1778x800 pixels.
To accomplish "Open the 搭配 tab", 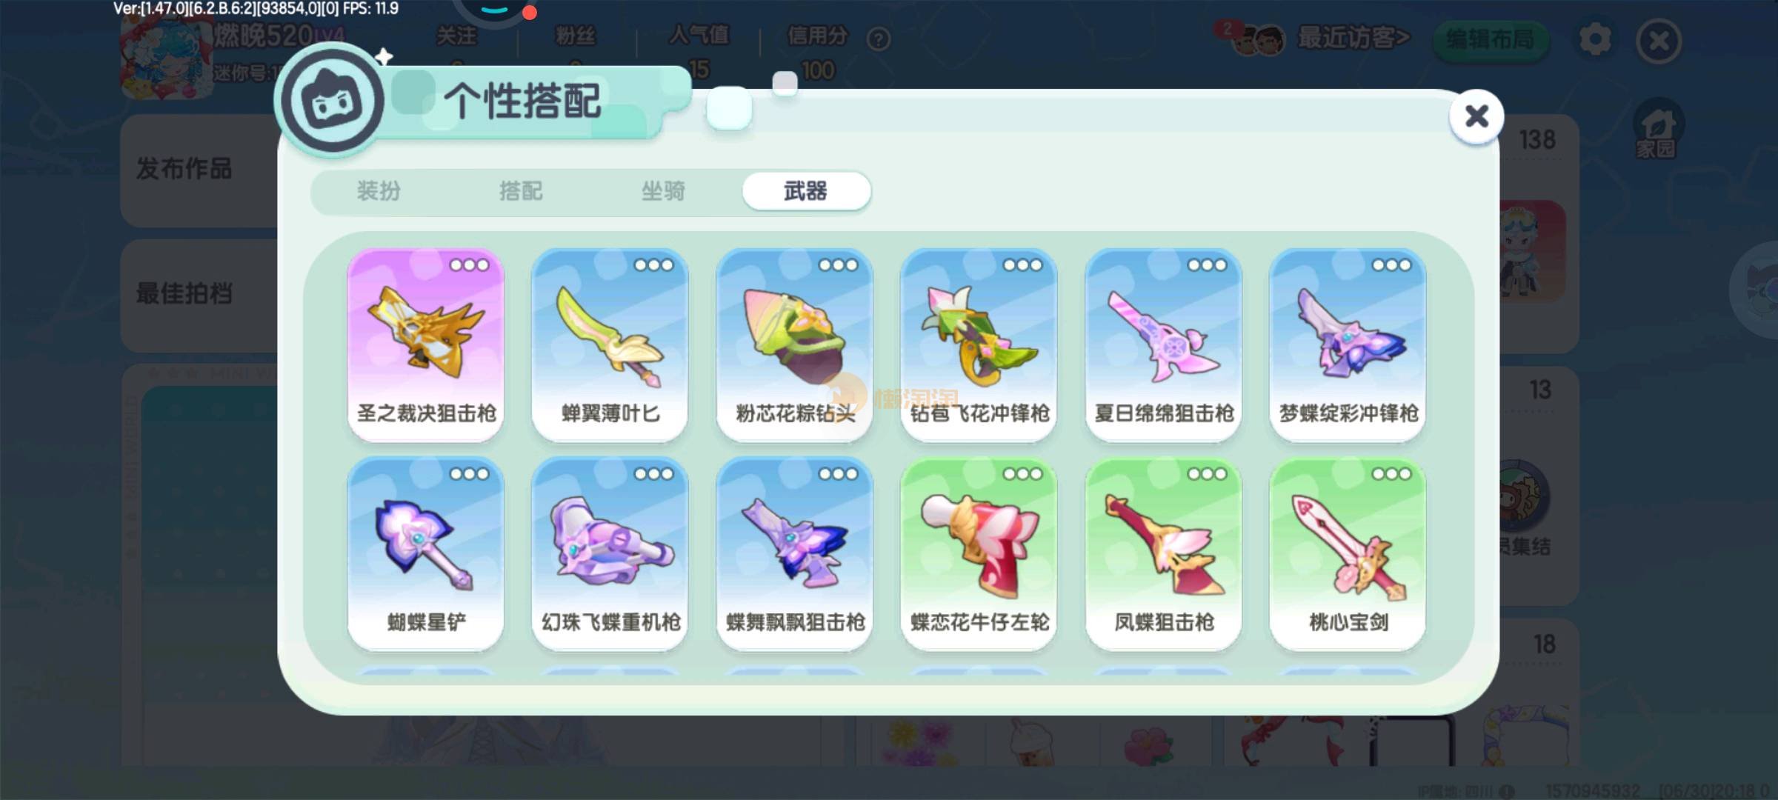I will [521, 191].
